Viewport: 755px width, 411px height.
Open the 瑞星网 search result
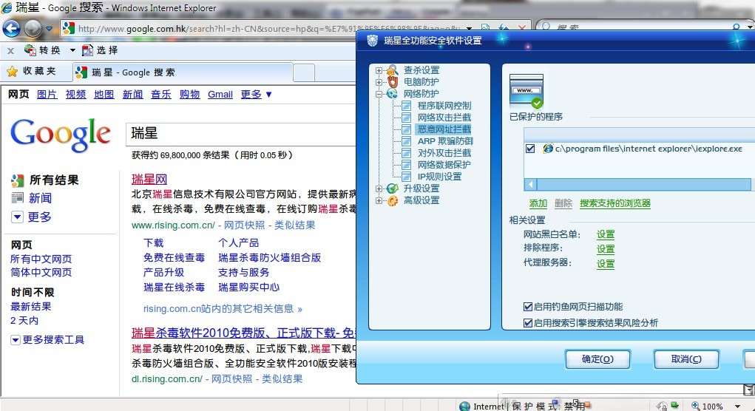point(149,180)
